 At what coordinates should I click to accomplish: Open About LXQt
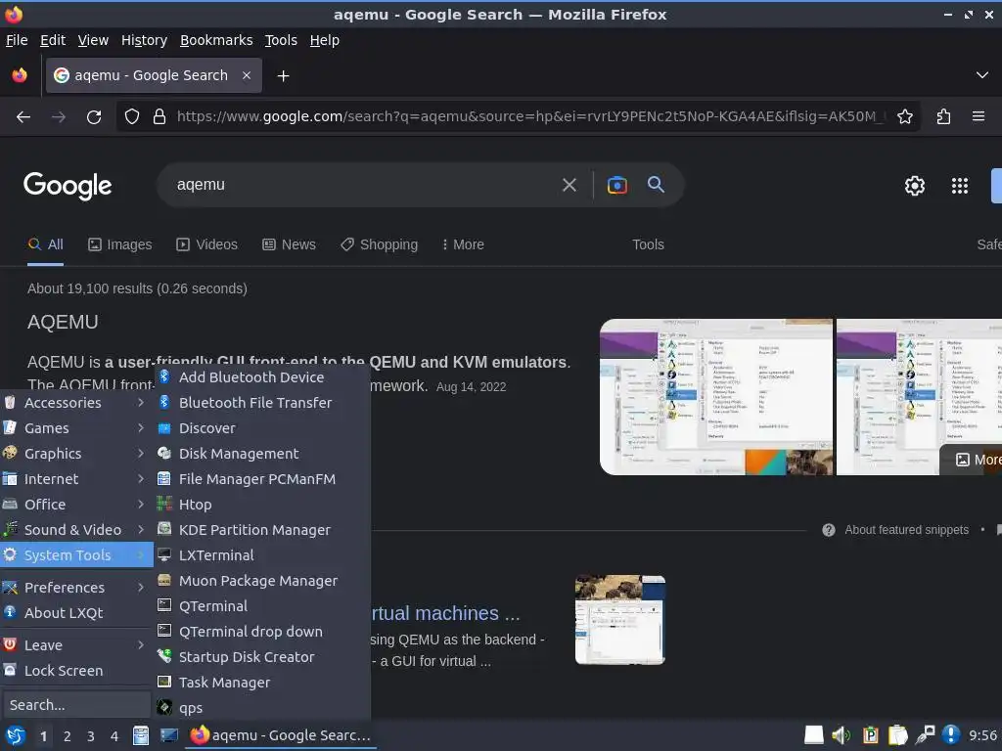[x=76, y=613]
